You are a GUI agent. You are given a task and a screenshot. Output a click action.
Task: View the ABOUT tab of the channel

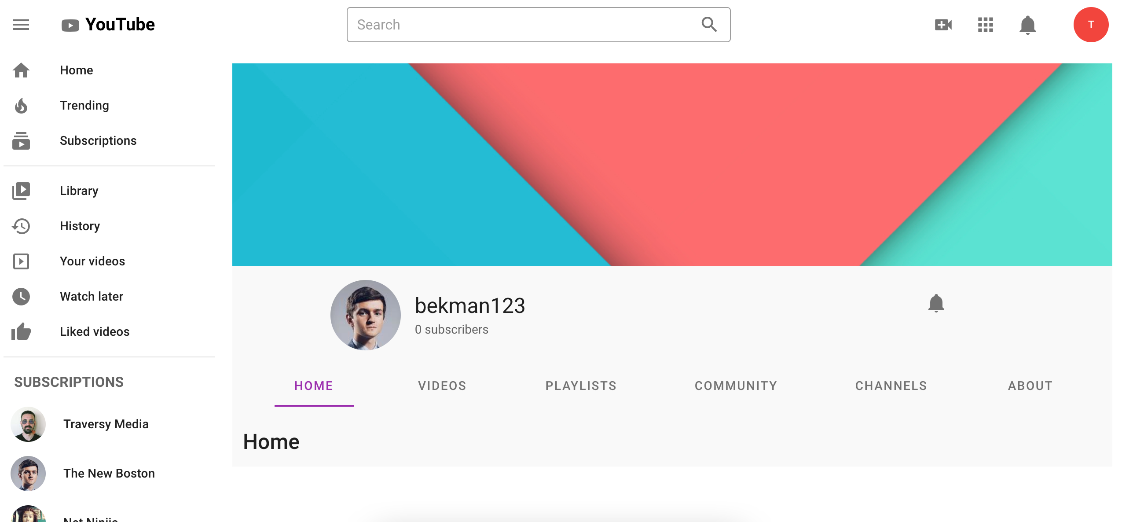(x=1030, y=386)
